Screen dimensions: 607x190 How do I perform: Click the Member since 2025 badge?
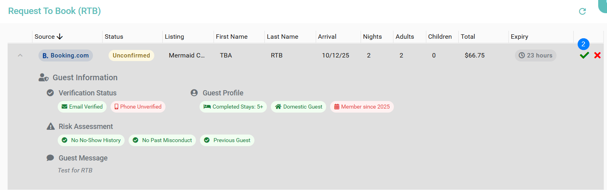[x=362, y=107]
